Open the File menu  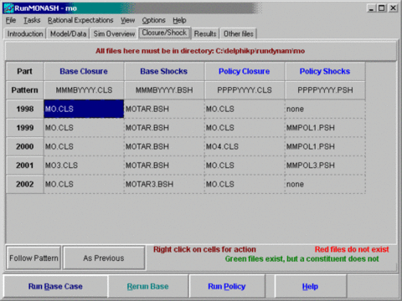point(11,20)
